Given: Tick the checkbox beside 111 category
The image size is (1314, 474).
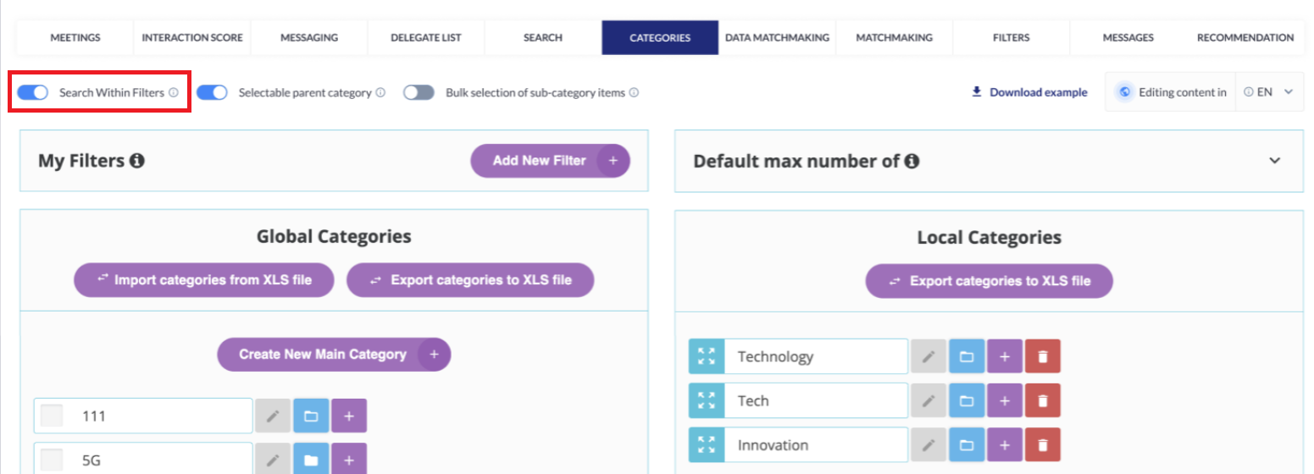Looking at the screenshot, I should coord(53,416).
